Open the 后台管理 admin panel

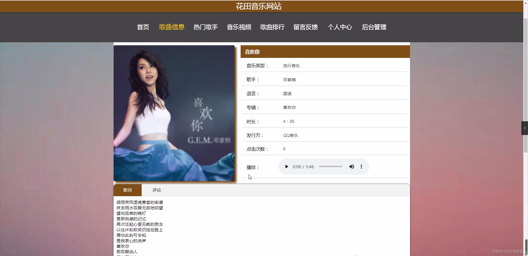[x=374, y=27]
